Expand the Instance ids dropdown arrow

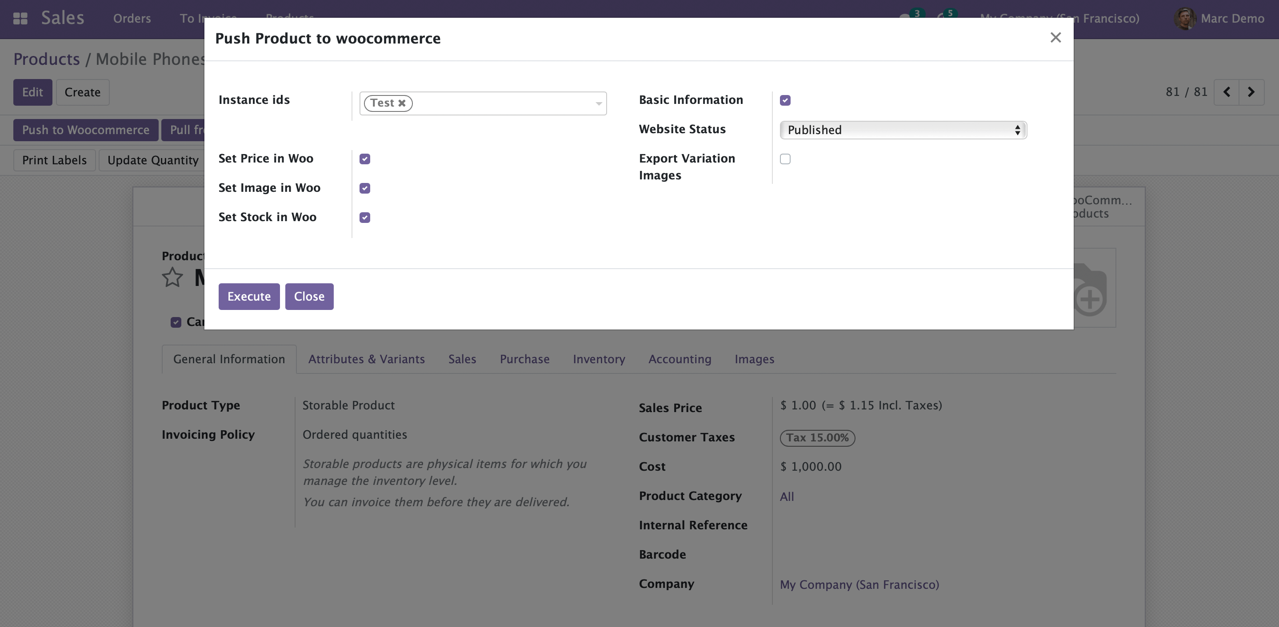598,103
